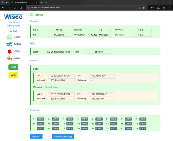Image resolution: width=173 pixels, height=141 pixels.
Task: Click the Status header list icon
Action: (x=32, y=15)
